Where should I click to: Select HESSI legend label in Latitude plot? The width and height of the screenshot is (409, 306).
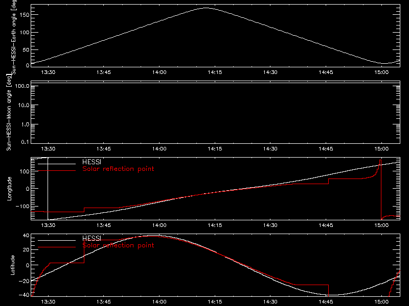coord(92,238)
